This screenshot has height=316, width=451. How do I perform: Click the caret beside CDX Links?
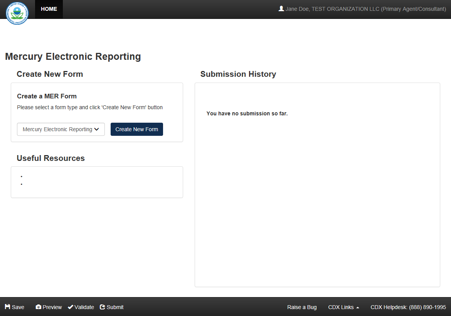(358, 308)
